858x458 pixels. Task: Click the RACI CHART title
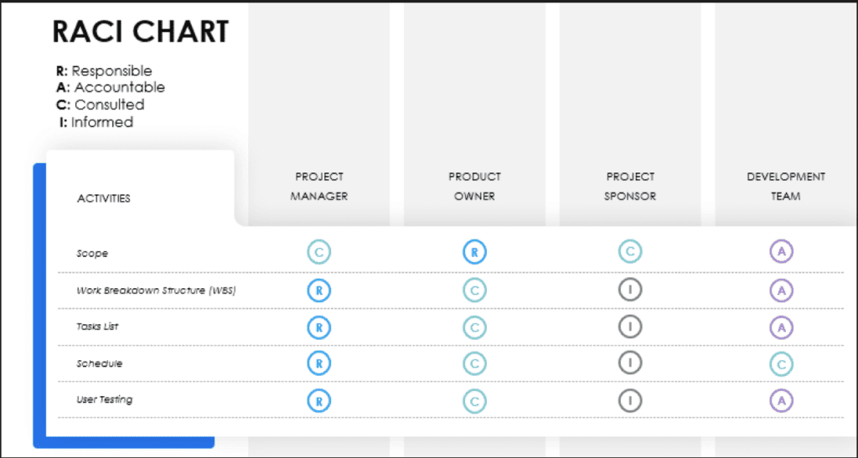[141, 32]
